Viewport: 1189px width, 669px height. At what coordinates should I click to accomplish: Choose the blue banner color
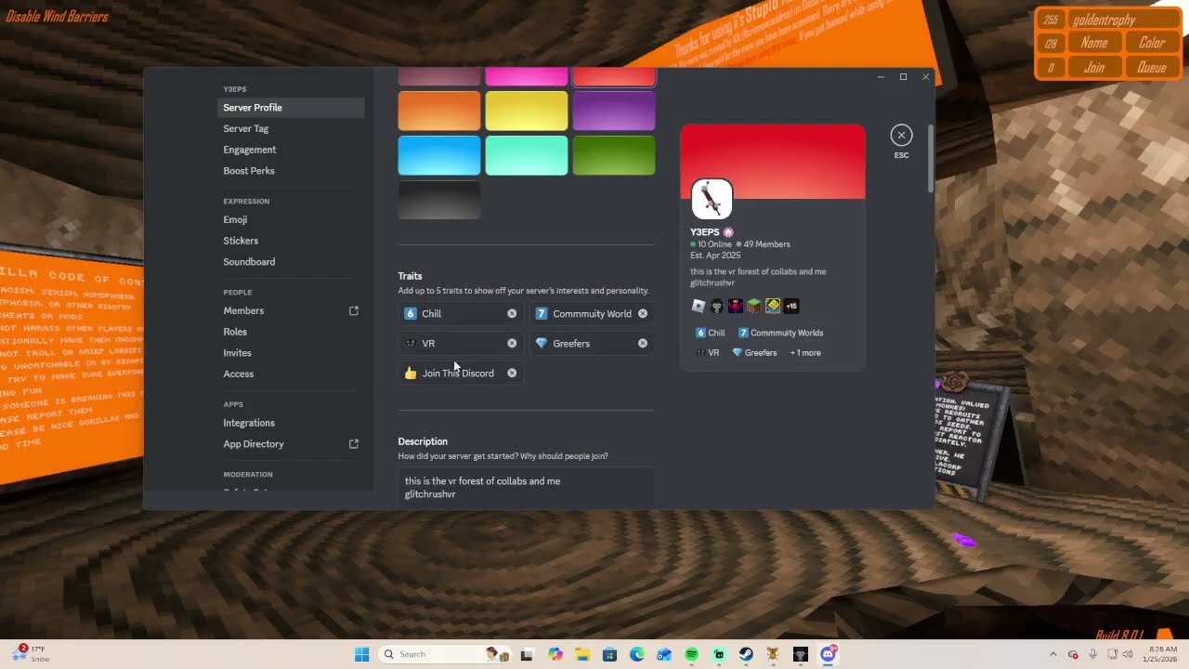pyautogui.click(x=439, y=155)
